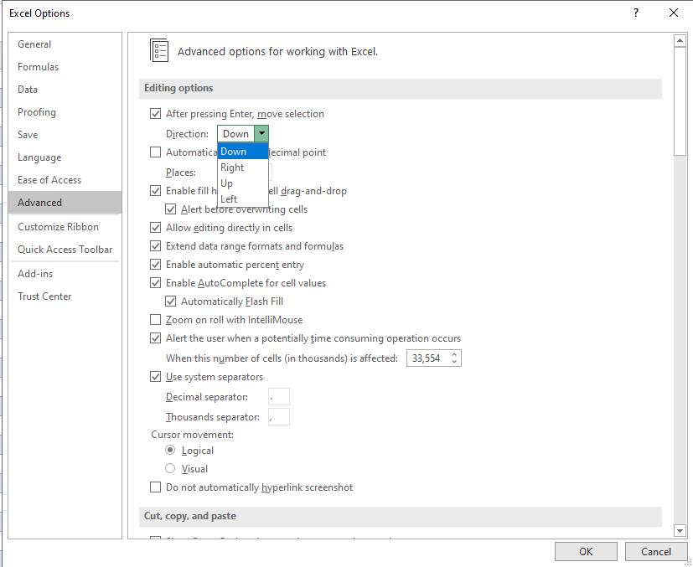Viewport: 693px width, 567px height.
Task: Choose 'Up' as the Enter direction
Action: pyautogui.click(x=227, y=183)
